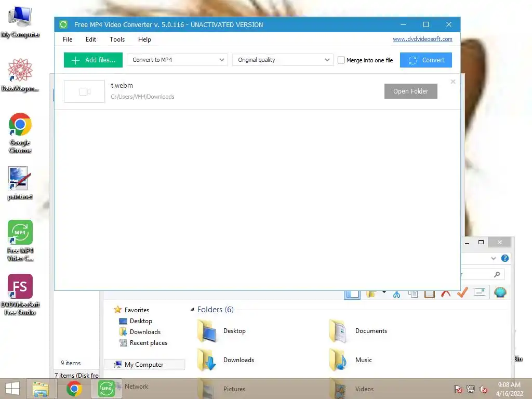Open the folder dropdown arrow in the Explorer toolbar
This screenshot has height=399, width=532.
(x=384, y=292)
